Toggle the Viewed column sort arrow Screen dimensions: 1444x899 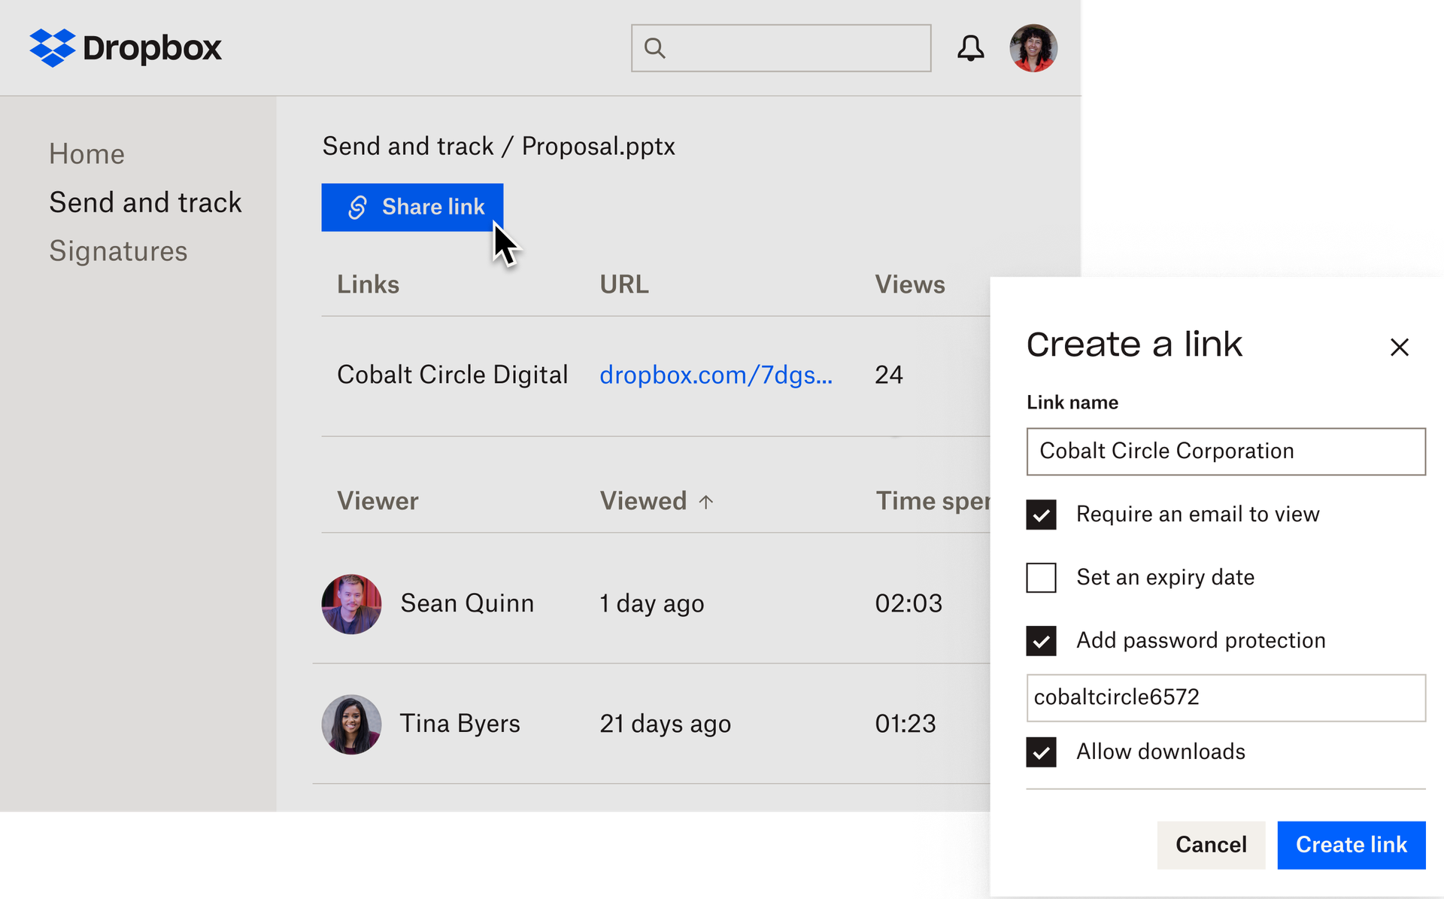pos(706,501)
